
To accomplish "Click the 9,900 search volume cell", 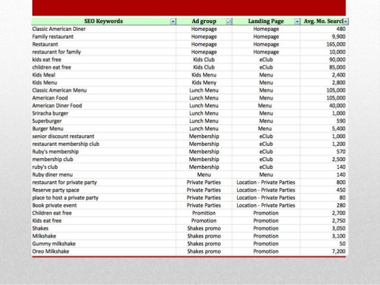I will [324, 36].
